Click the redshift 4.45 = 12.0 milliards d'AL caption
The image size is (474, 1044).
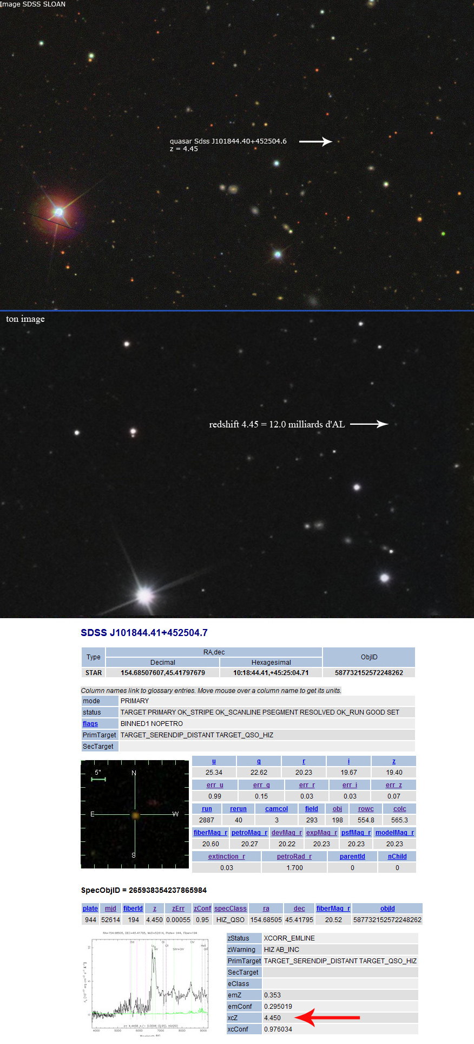(x=276, y=424)
